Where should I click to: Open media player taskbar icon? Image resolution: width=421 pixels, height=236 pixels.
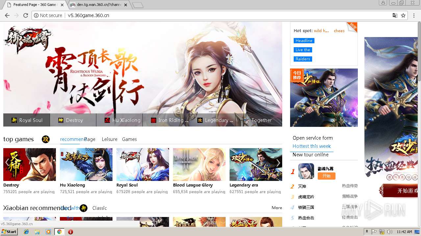(x=48, y=232)
